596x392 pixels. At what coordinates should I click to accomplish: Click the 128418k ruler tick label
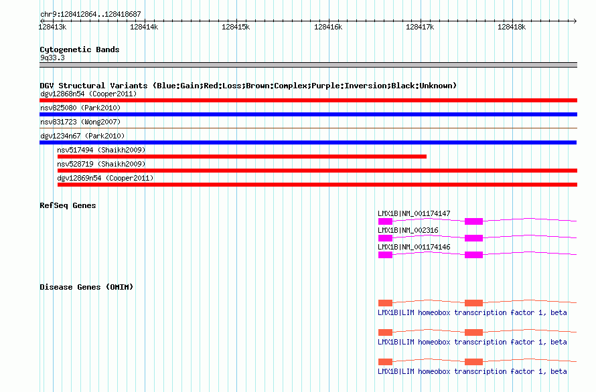pos(512,27)
